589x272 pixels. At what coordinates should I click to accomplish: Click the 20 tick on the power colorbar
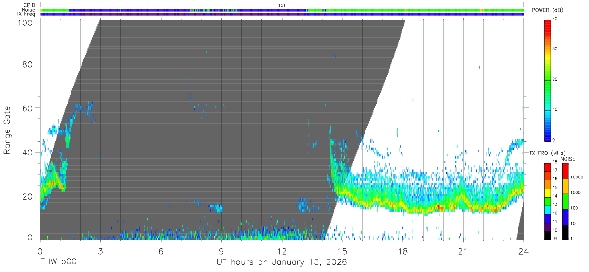click(555, 80)
